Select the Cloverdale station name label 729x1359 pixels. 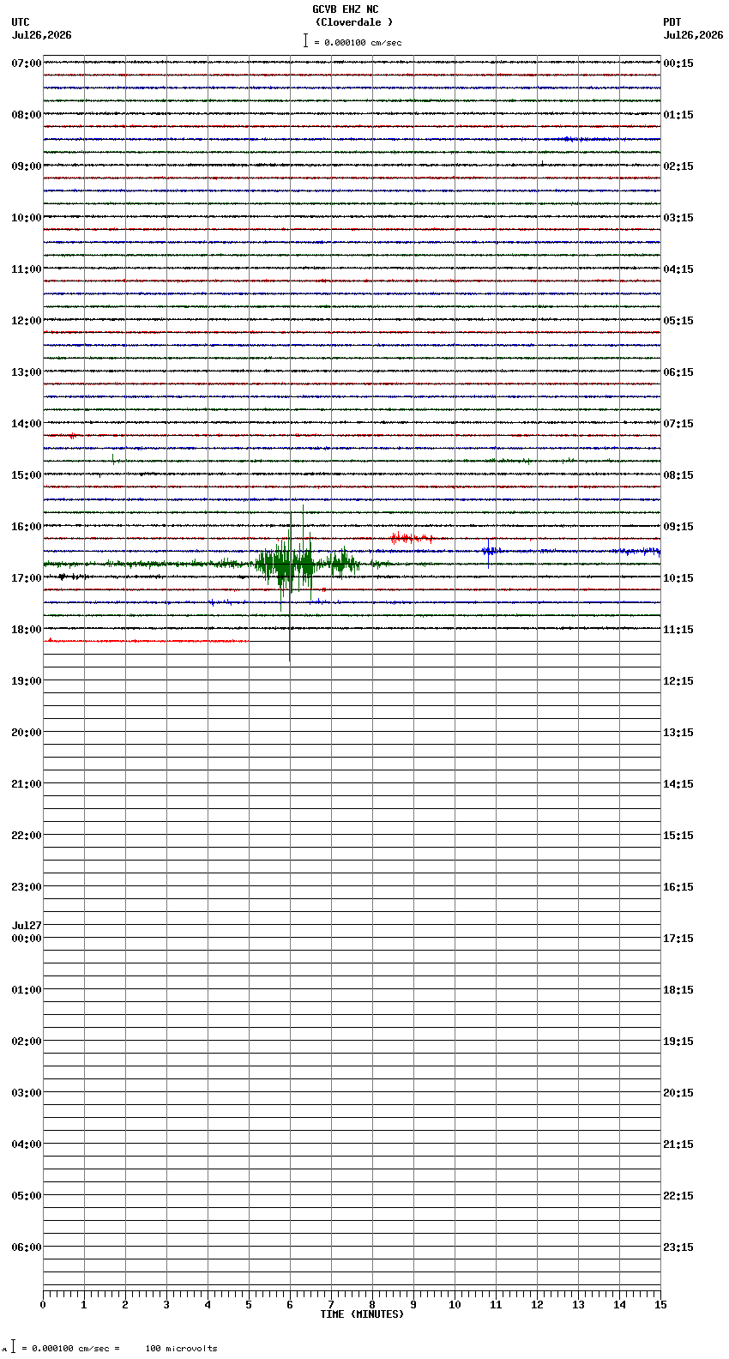pyautogui.click(x=353, y=22)
